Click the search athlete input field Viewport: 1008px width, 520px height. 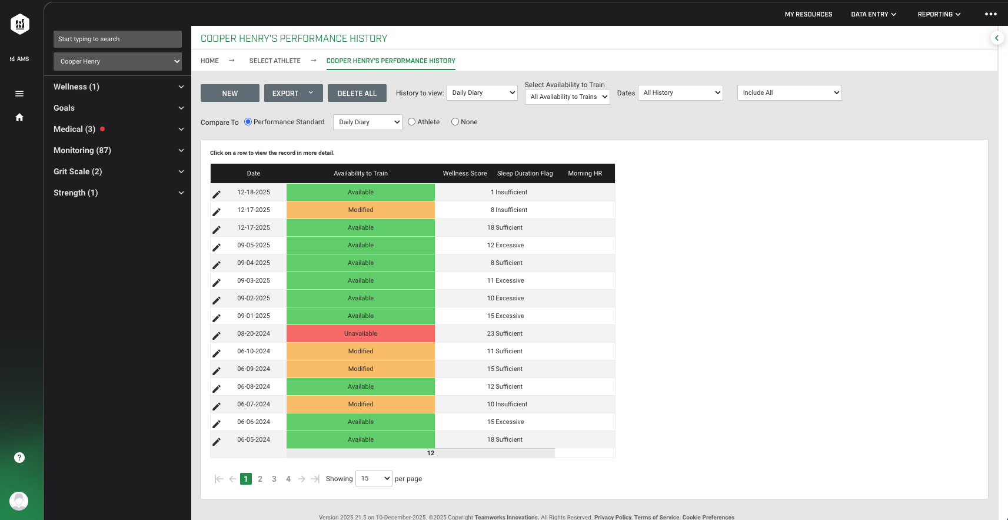118,39
